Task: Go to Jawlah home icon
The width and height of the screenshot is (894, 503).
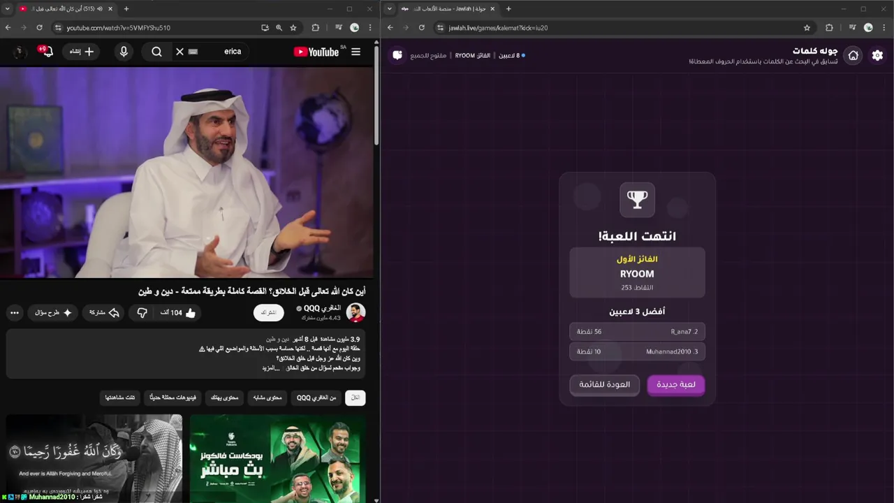Action: (853, 55)
